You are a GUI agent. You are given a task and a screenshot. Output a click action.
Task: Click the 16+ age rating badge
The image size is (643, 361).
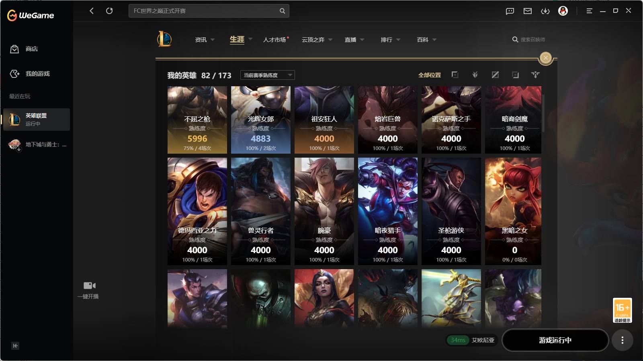(x=623, y=310)
